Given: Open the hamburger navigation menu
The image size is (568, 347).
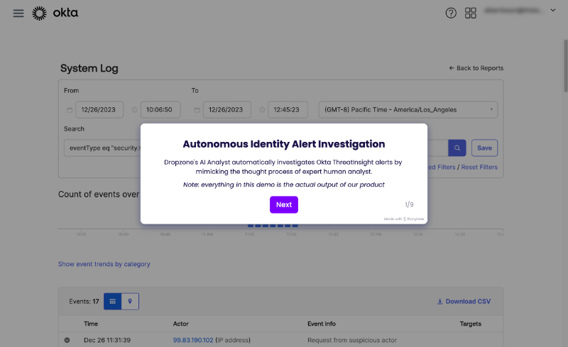Looking at the screenshot, I should pos(18,13).
